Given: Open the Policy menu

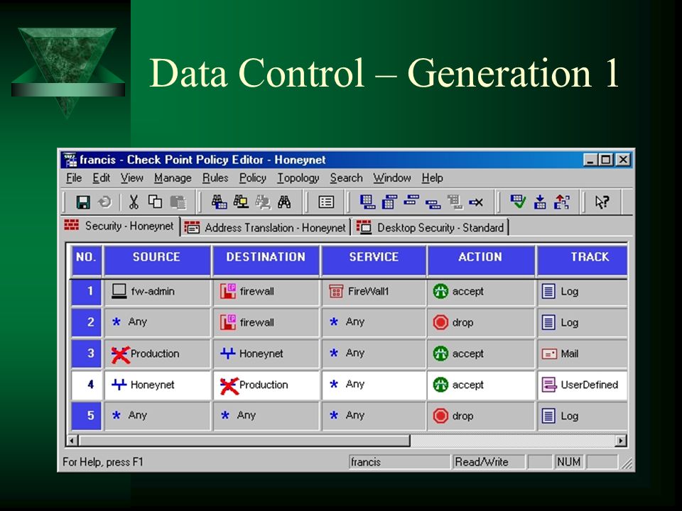Looking at the screenshot, I should [253, 178].
